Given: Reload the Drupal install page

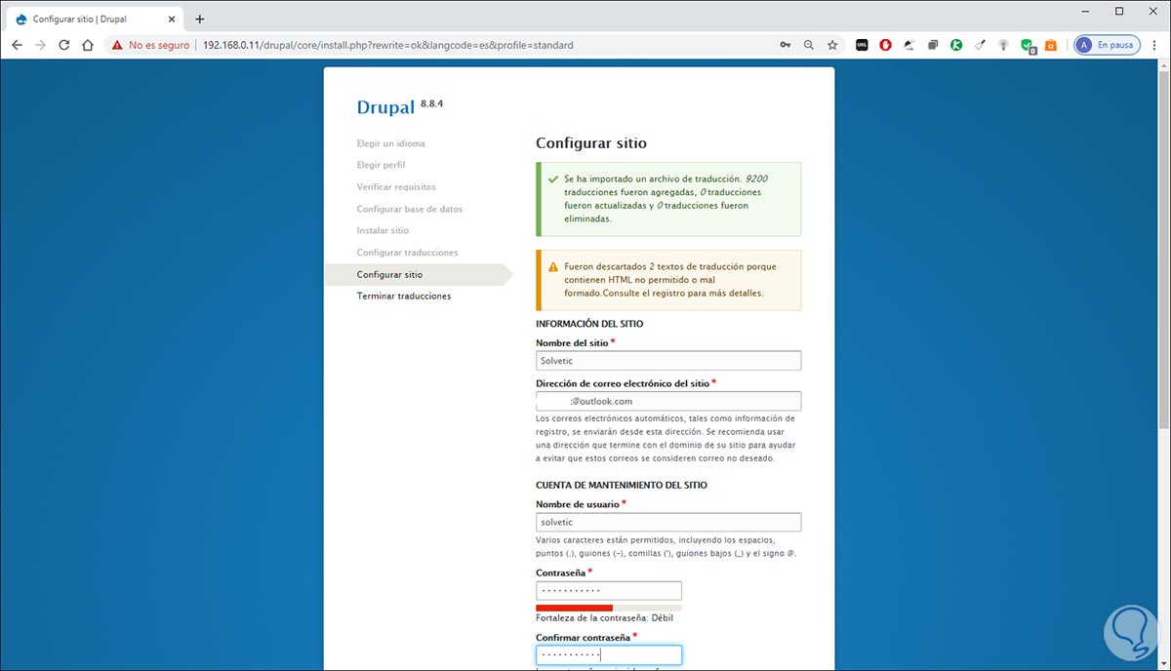Looking at the screenshot, I should coord(64,45).
